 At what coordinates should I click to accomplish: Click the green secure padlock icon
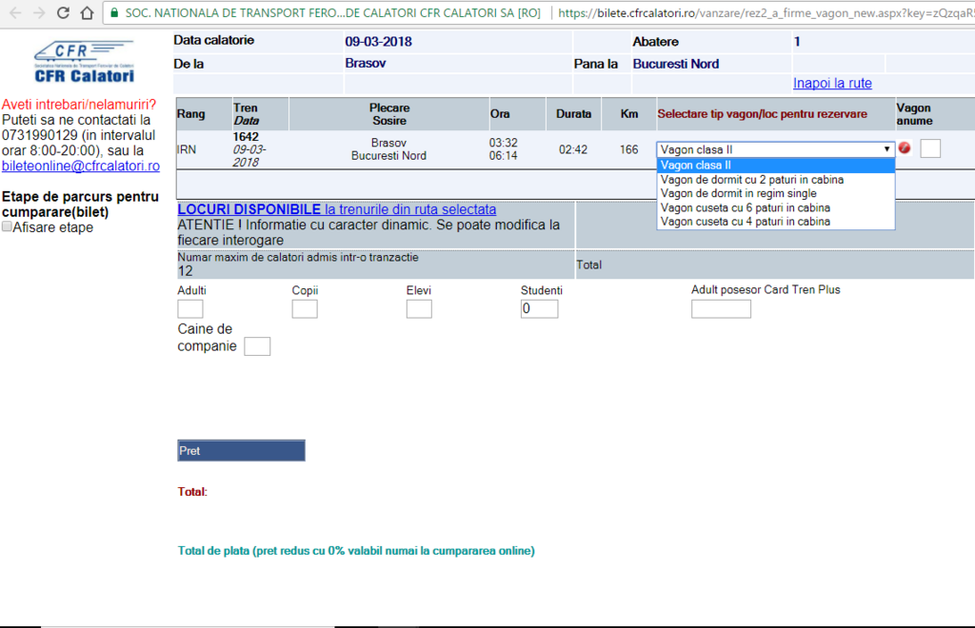tap(114, 12)
